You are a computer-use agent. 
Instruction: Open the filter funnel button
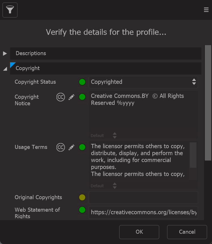pos(10,10)
